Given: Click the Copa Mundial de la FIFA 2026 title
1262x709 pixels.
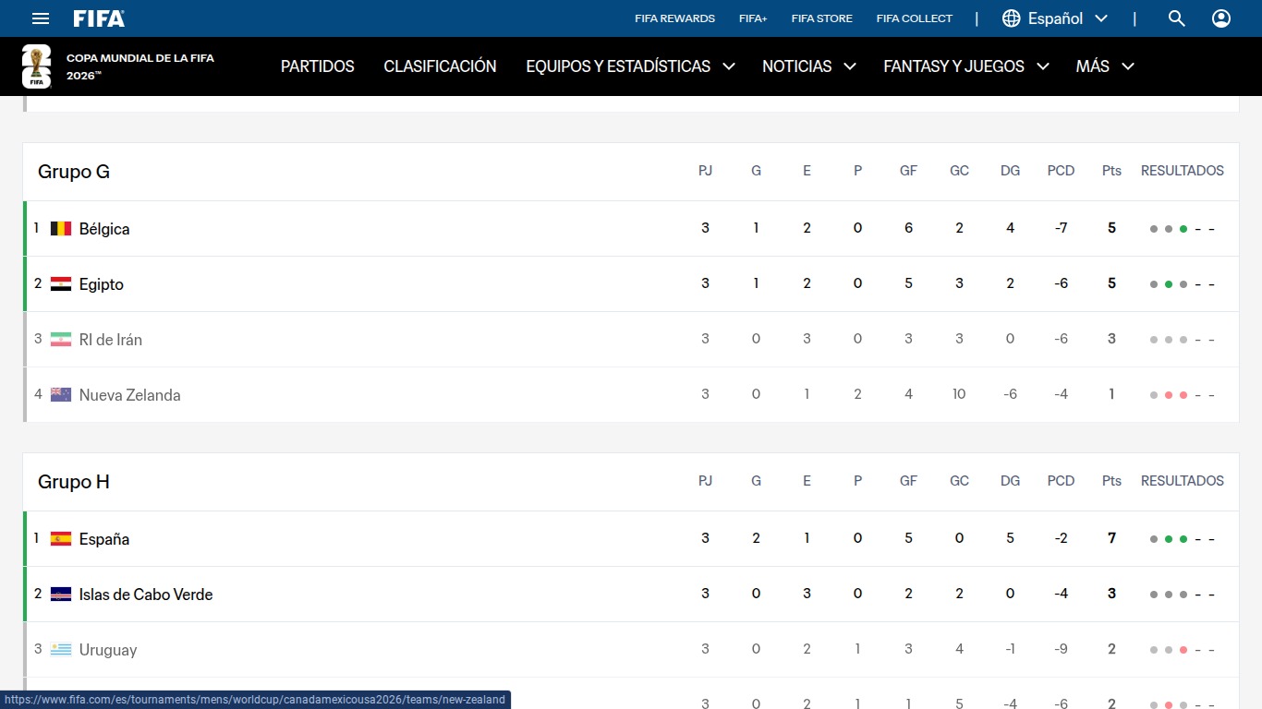Looking at the screenshot, I should pyautogui.click(x=140, y=66).
